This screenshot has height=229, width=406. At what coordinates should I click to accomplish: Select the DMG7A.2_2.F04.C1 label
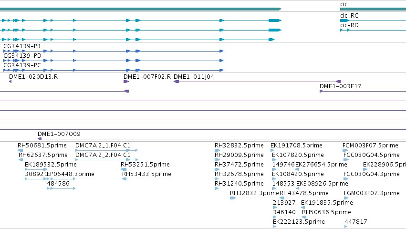(x=103, y=155)
